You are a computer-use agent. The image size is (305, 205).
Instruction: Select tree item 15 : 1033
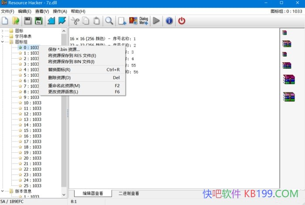32,131
